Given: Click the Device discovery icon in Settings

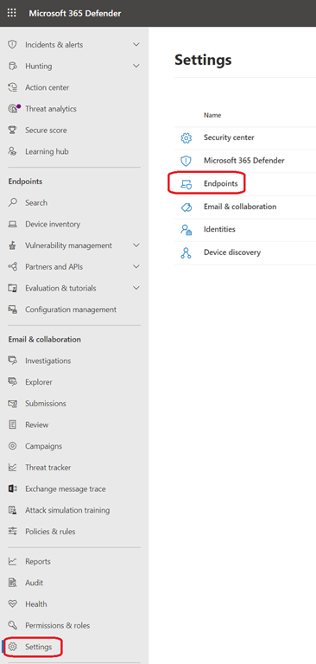Looking at the screenshot, I should [x=186, y=252].
